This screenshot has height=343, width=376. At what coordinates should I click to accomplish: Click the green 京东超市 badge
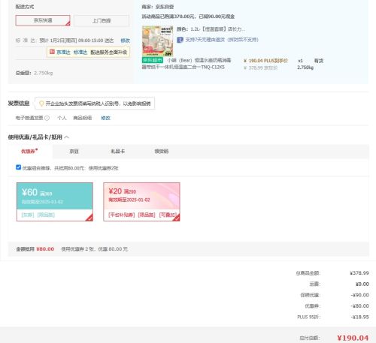tap(153, 60)
